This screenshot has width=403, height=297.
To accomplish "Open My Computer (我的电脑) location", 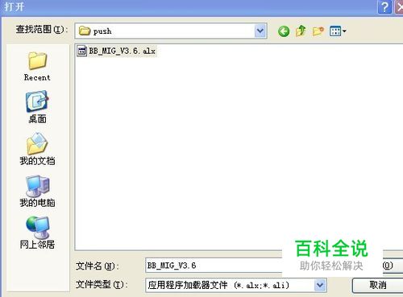I will [x=37, y=191].
